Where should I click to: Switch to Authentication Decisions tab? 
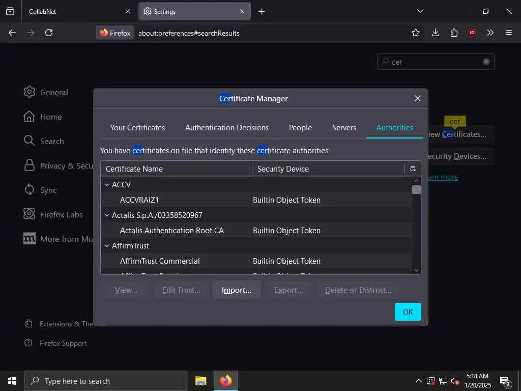click(227, 128)
